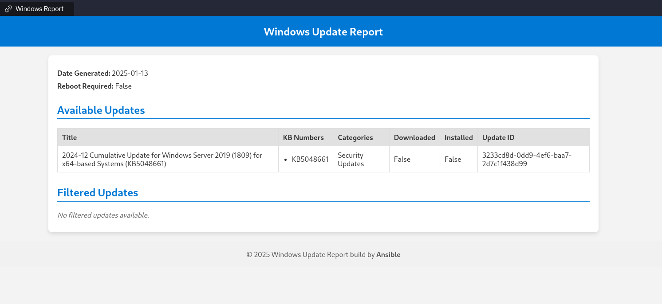Click the link icon in Windows Report tab
Image resolution: width=662 pixels, height=304 pixels.
pyautogui.click(x=8, y=9)
